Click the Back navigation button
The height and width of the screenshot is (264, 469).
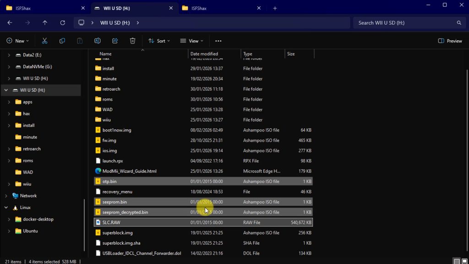pyautogui.click(x=9, y=22)
